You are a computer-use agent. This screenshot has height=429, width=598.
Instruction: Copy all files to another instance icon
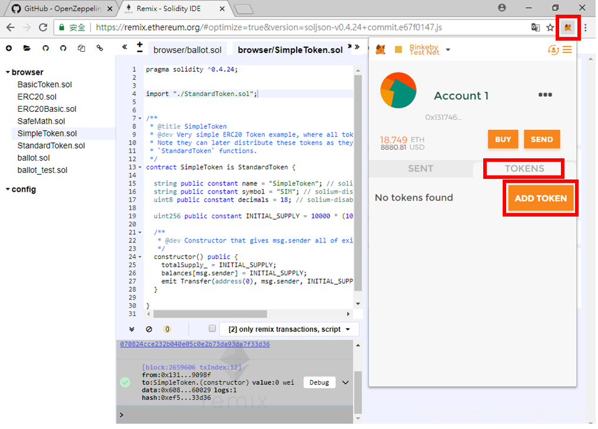point(81,48)
